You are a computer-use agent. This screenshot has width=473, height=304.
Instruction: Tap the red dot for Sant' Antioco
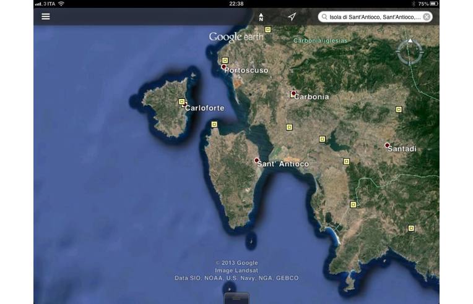click(256, 160)
